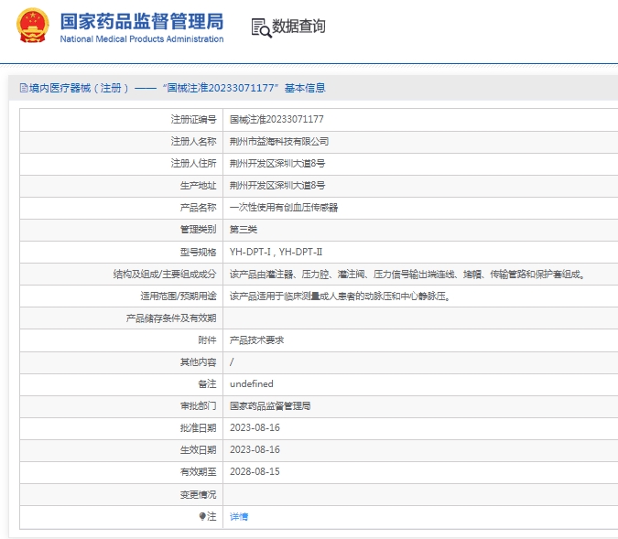Click product name 一次性使用有创血压传感器
The width and height of the screenshot is (618, 539).
[284, 208]
